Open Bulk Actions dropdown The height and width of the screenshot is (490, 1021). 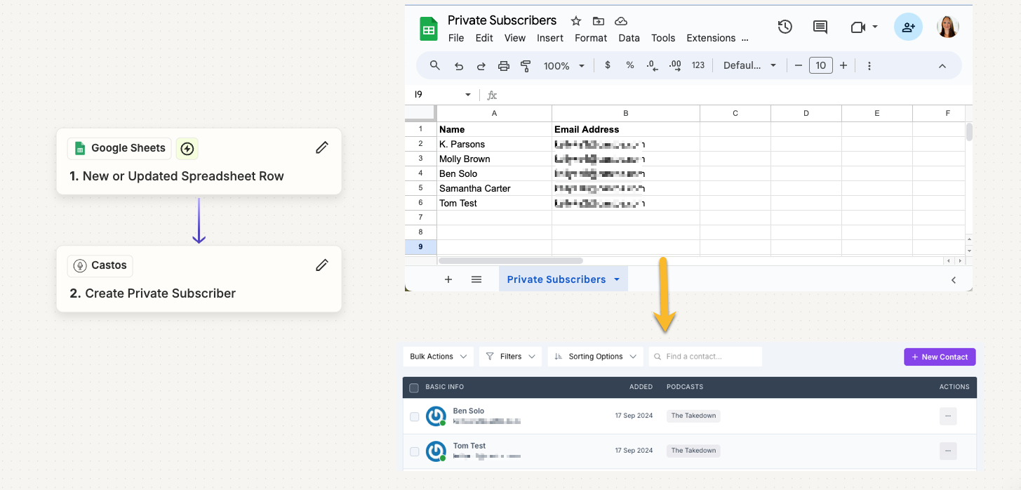[x=439, y=357]
